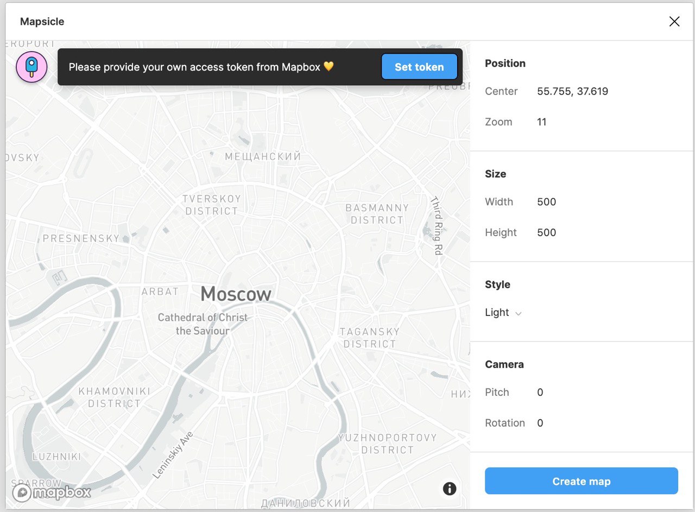Click the ДАНИЛОВСКИЙ district label
The width and height of the screenshot is (695, 512).
tap(306, 503)
